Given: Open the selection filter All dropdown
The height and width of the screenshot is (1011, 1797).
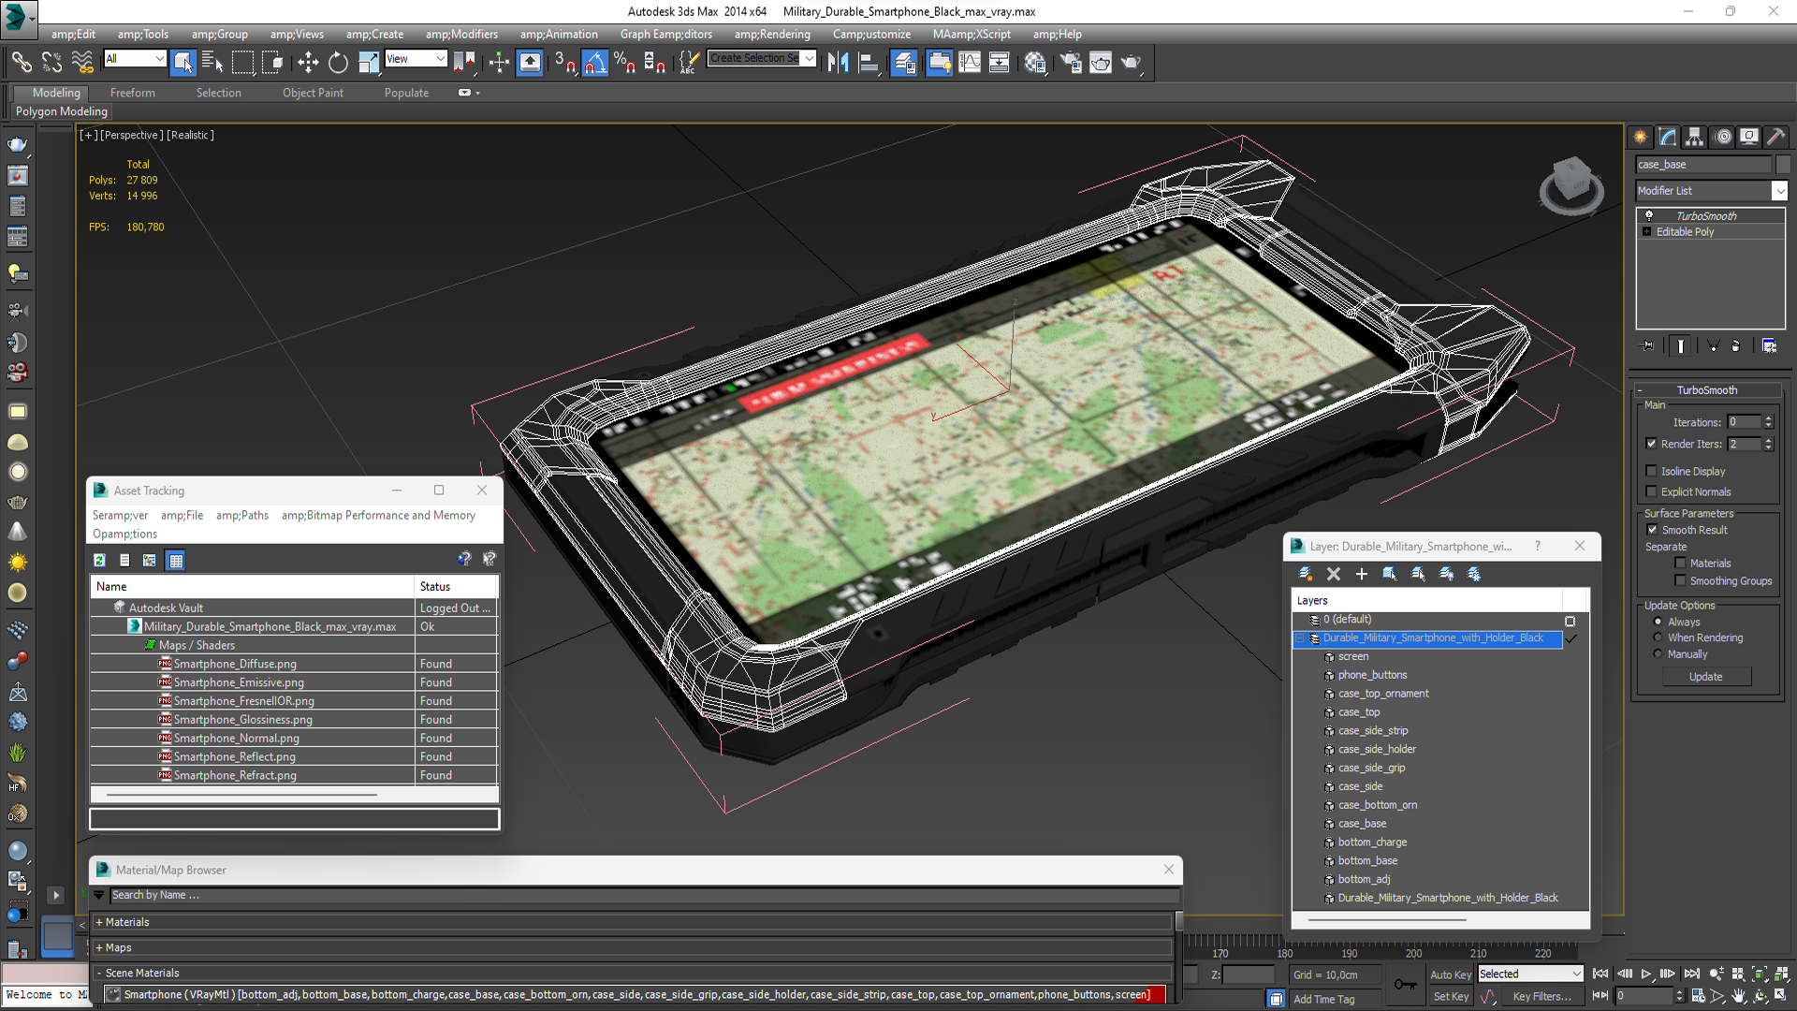Looking at the screenshot, I should tap(135, 59).
